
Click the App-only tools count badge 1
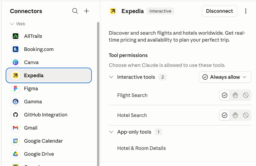click(158, 132)
